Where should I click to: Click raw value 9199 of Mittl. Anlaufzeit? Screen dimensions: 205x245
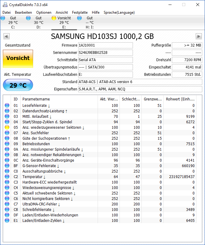pyautogui.click(x=190, y=117)
